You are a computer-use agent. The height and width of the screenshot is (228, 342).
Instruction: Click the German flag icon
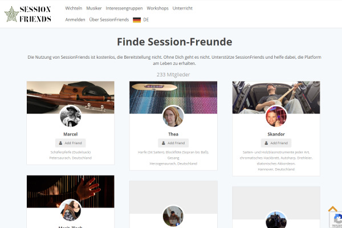tap(137, 20)
